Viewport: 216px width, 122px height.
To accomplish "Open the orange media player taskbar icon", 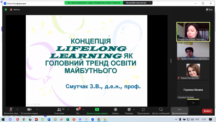I will [x=55, y=119].
